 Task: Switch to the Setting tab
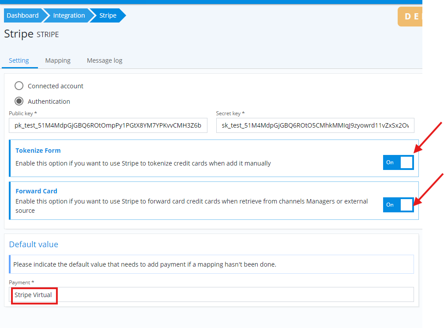click(x=19, y=60)
